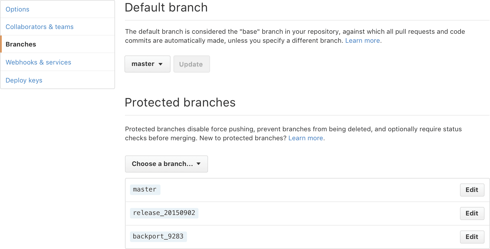
Task: Click the release_20150902 branch name
Action: [164, 213]
